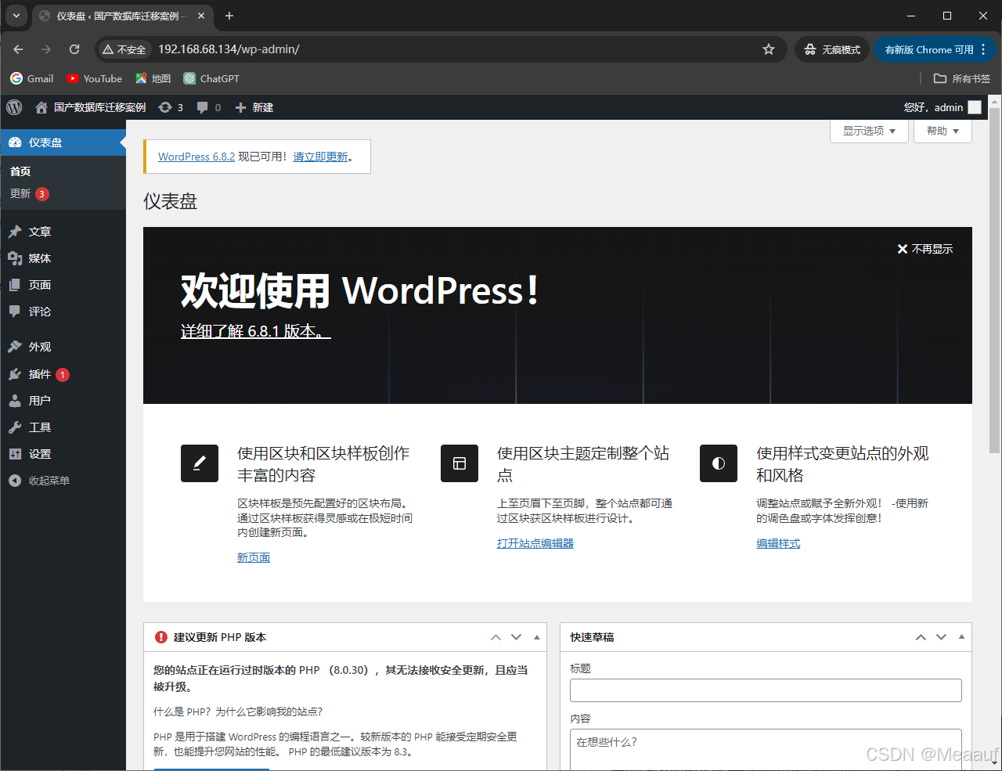
Task: Open a new browser tab
Action: click(229, 16)
